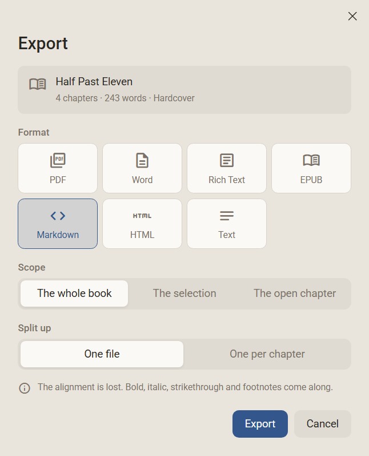Click the Scope section label

click(31, 267)
